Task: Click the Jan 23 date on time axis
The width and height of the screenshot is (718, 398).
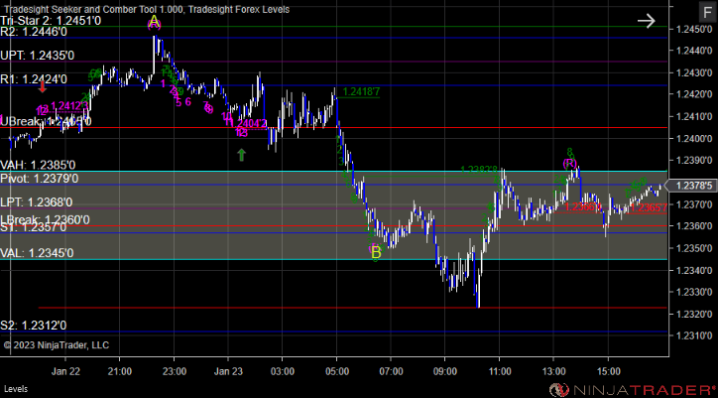Action: point(228,371)
